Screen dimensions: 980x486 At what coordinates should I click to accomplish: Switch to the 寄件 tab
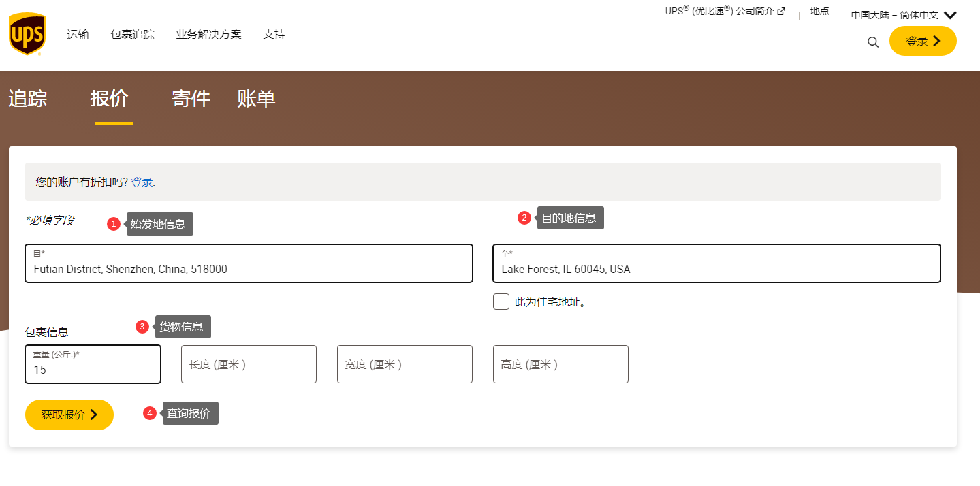coord(191,99)
